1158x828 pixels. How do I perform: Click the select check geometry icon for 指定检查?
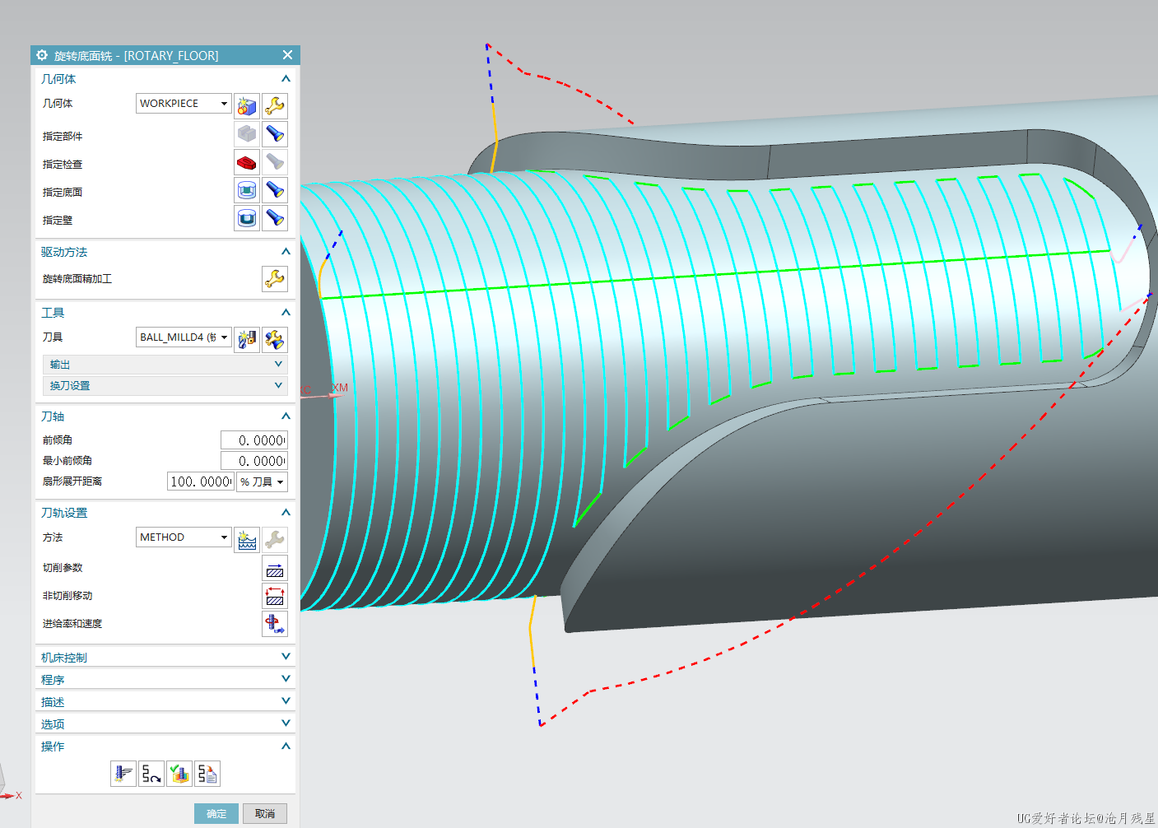point(247,162)
